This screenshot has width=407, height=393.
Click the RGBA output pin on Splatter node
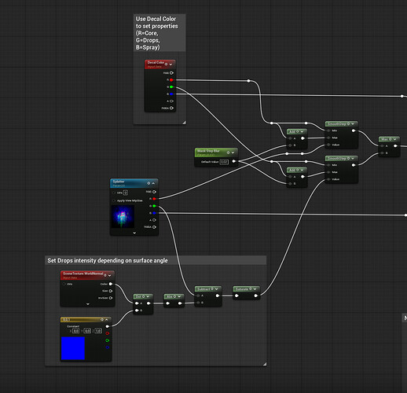(154, 227)
